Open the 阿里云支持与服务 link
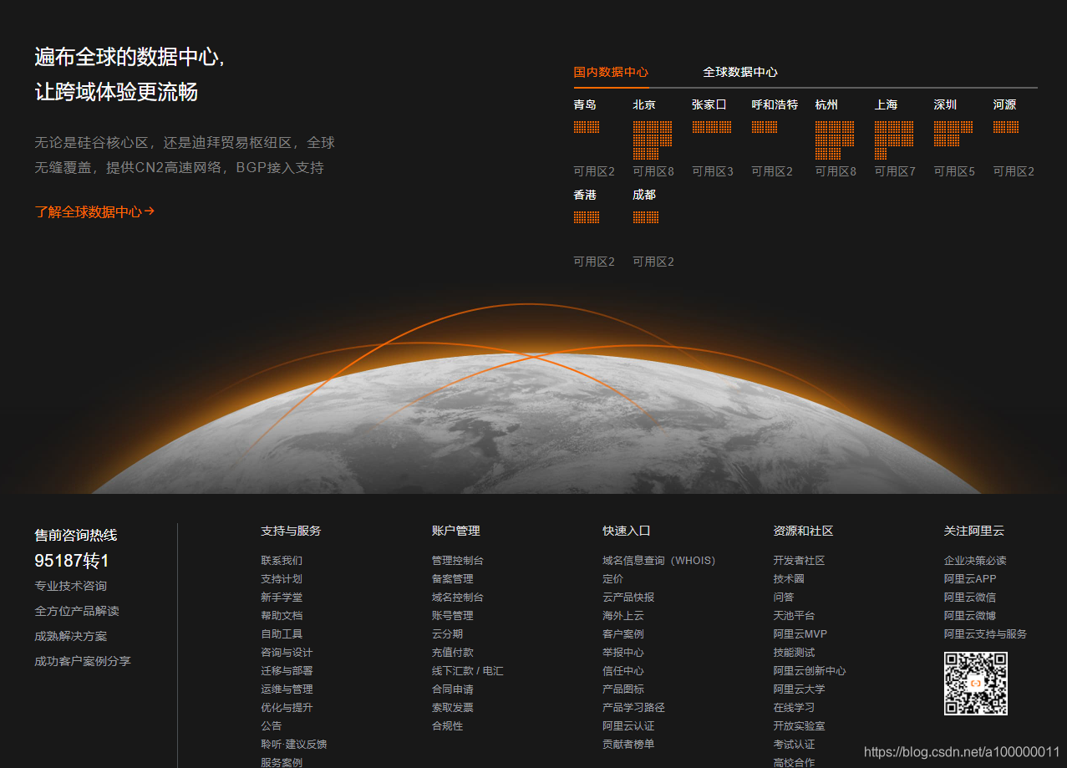Screen dimensions: 1067x768 986,634
